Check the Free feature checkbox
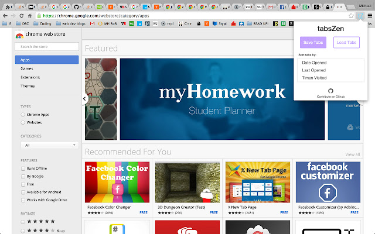This screenshot has width=375, height=234. point(23,184)
